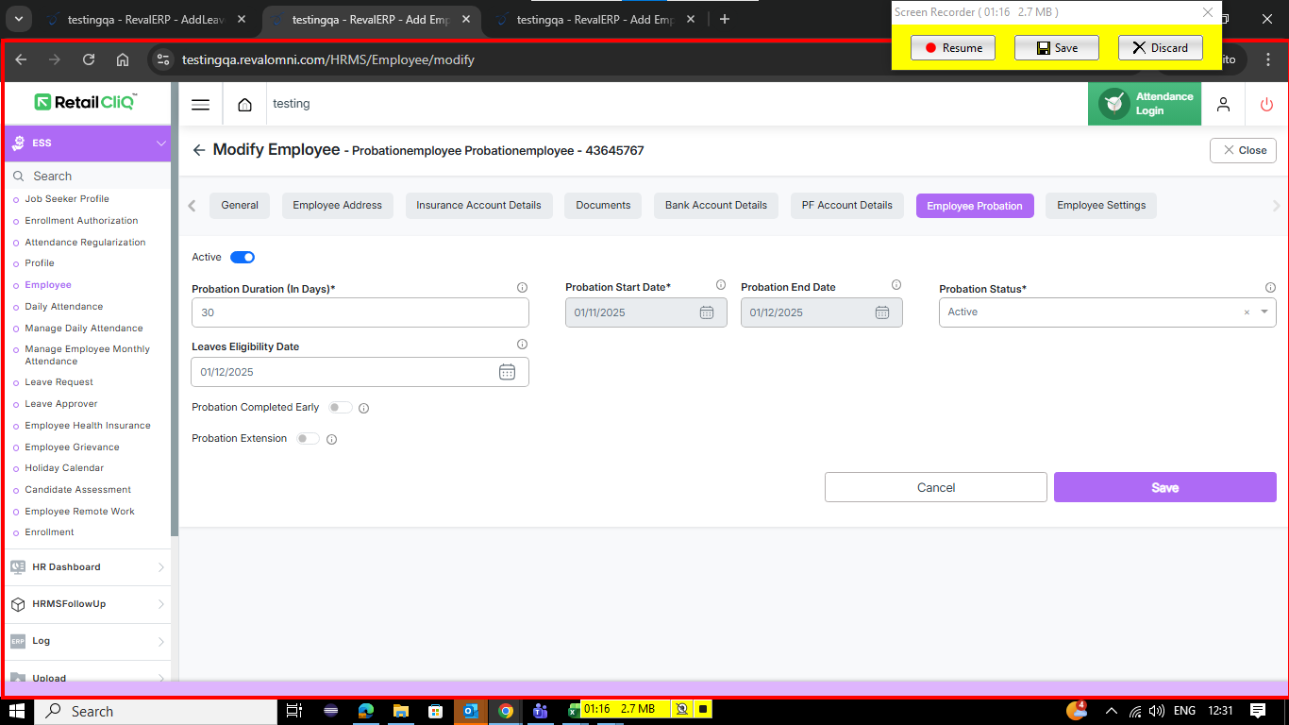Expand the HR Dashboard sidebar section
The image size is (1289, 725).
87,567
